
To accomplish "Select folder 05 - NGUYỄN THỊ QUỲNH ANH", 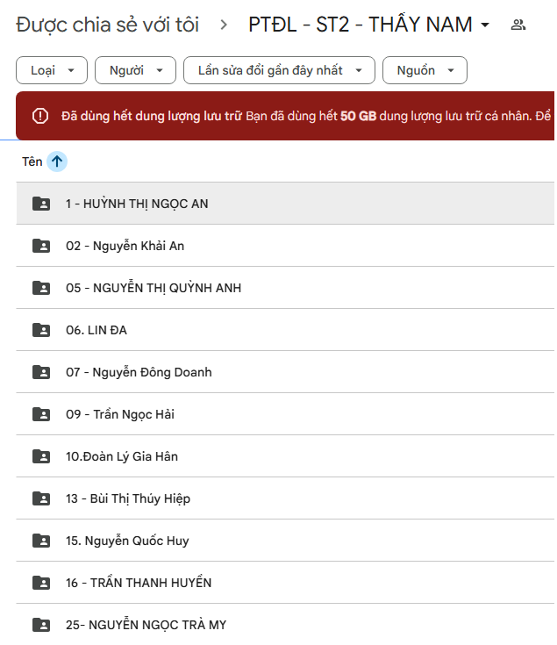I will [154, 288].
